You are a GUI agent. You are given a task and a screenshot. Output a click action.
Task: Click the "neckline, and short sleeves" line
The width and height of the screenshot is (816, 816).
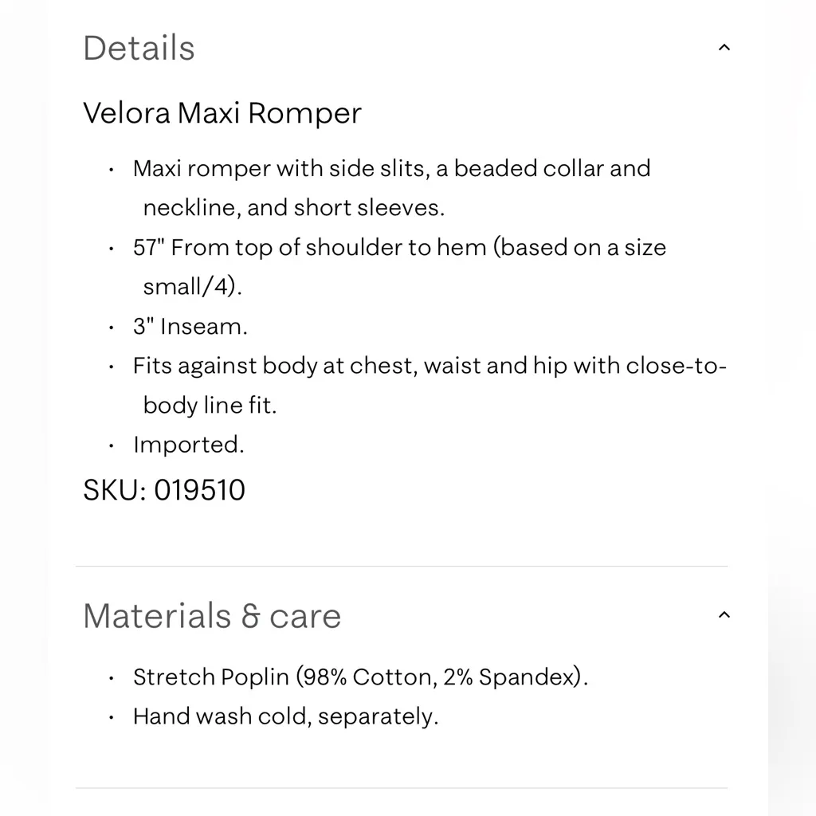[x=293, y=208]
